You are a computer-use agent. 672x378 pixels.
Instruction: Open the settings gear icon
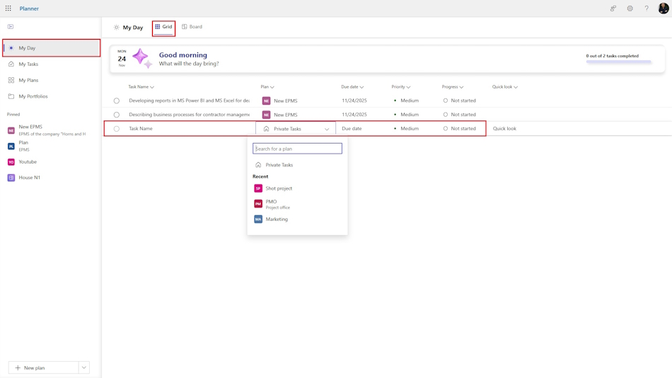[x=630, y=8]
